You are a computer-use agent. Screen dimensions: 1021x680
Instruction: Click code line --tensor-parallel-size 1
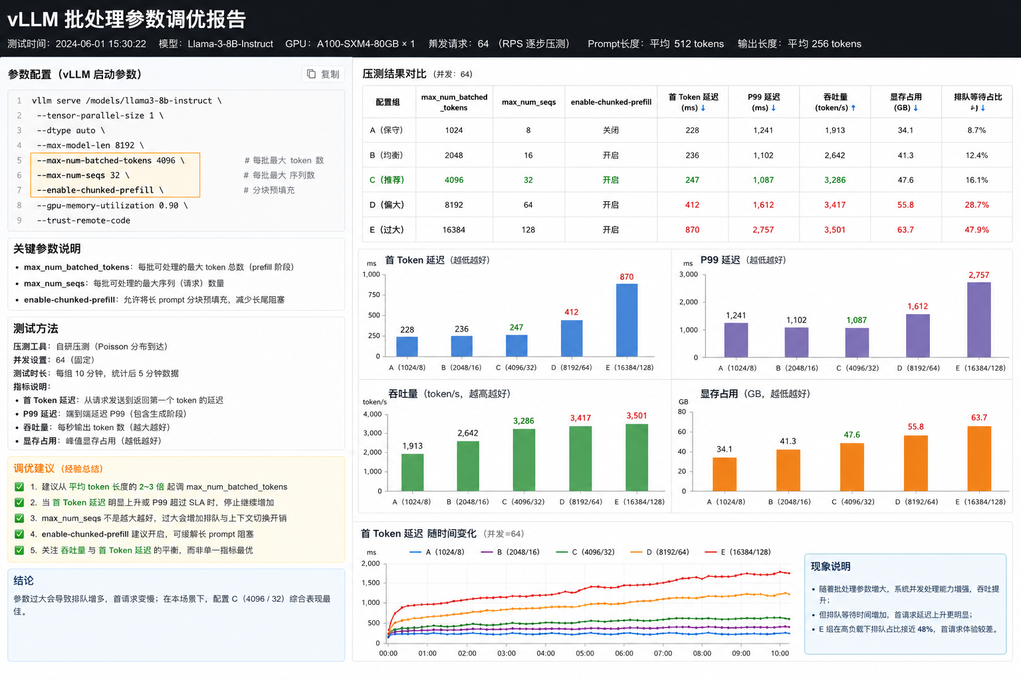100,116
